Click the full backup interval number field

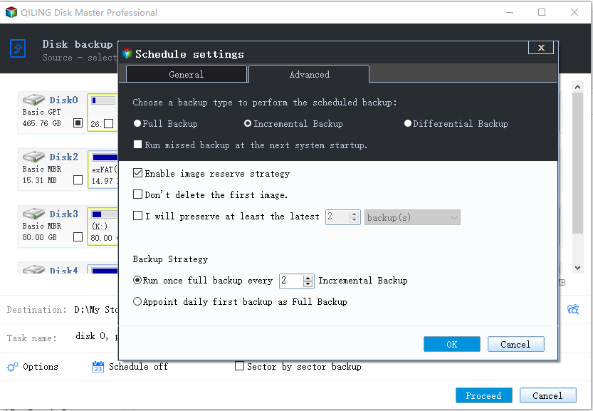(291, 281)
